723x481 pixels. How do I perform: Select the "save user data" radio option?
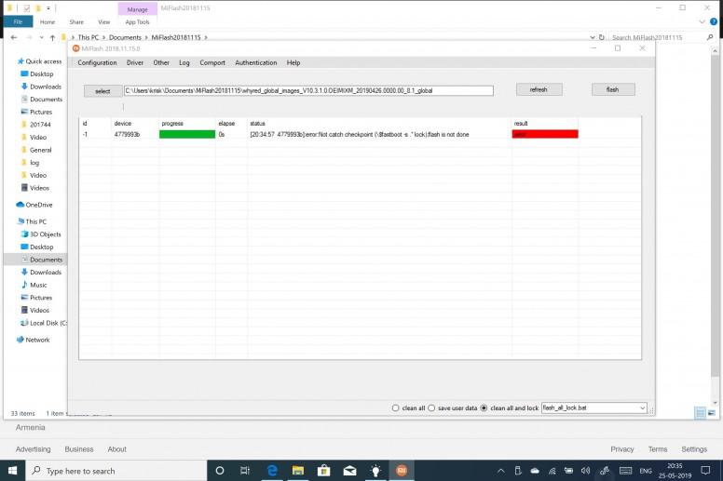tap(430, 408)
